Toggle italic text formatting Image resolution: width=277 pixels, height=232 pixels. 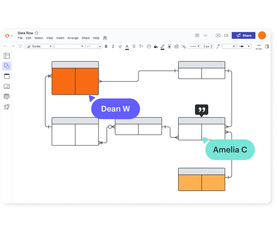[x=113, y=46]
